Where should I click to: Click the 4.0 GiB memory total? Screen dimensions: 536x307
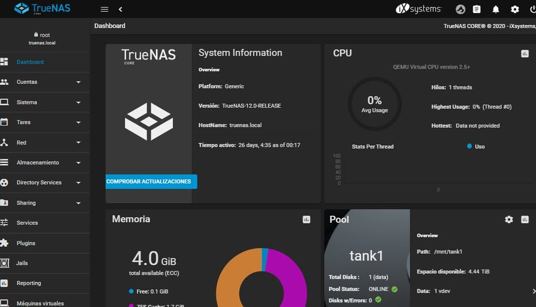click(x=154, y=258)
